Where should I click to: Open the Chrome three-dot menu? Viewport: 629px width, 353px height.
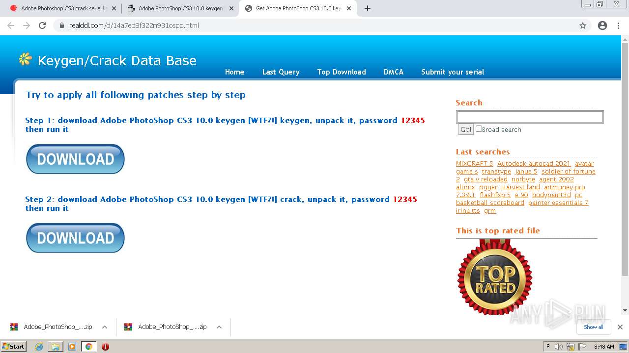618,25
